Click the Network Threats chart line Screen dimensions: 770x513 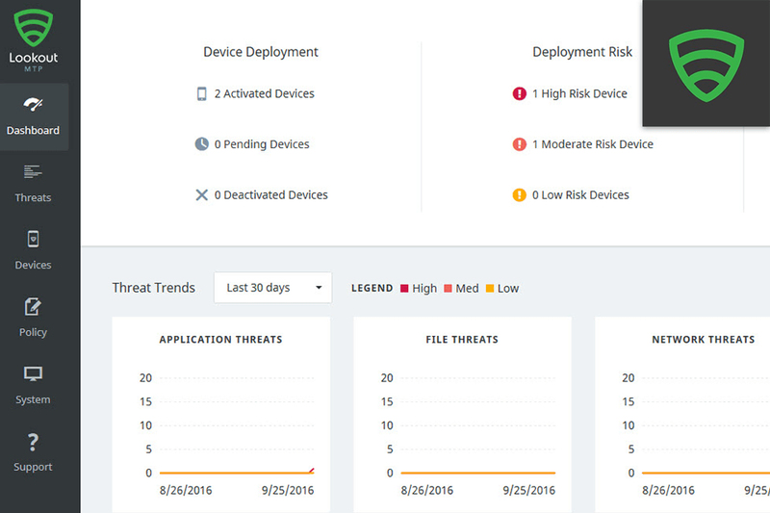click(706, 473)
